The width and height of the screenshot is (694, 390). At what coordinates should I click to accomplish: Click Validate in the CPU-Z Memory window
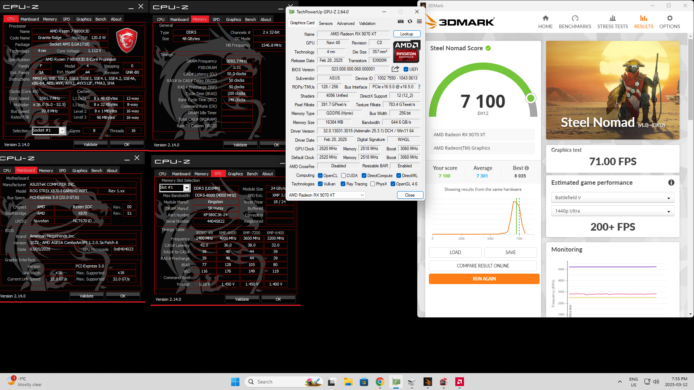[240, 145]
